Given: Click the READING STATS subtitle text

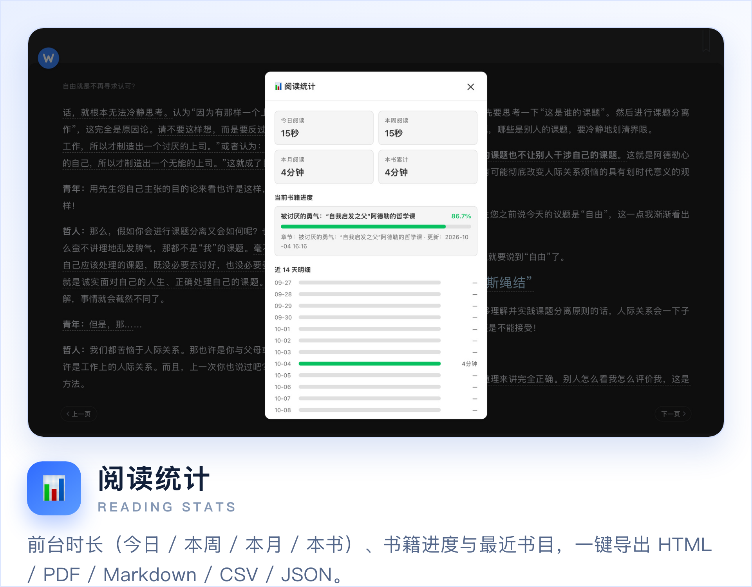Looking at the screenshot, I should (x=167, y=507).
